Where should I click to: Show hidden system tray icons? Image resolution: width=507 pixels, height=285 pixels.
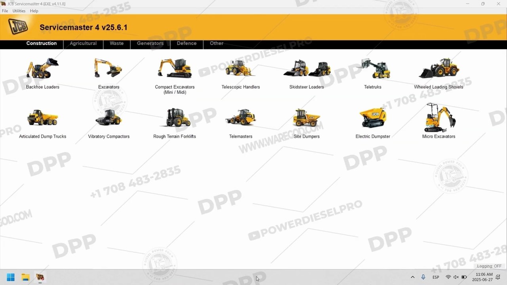point(412,277)
